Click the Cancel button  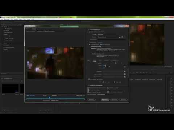coord(123,100)
